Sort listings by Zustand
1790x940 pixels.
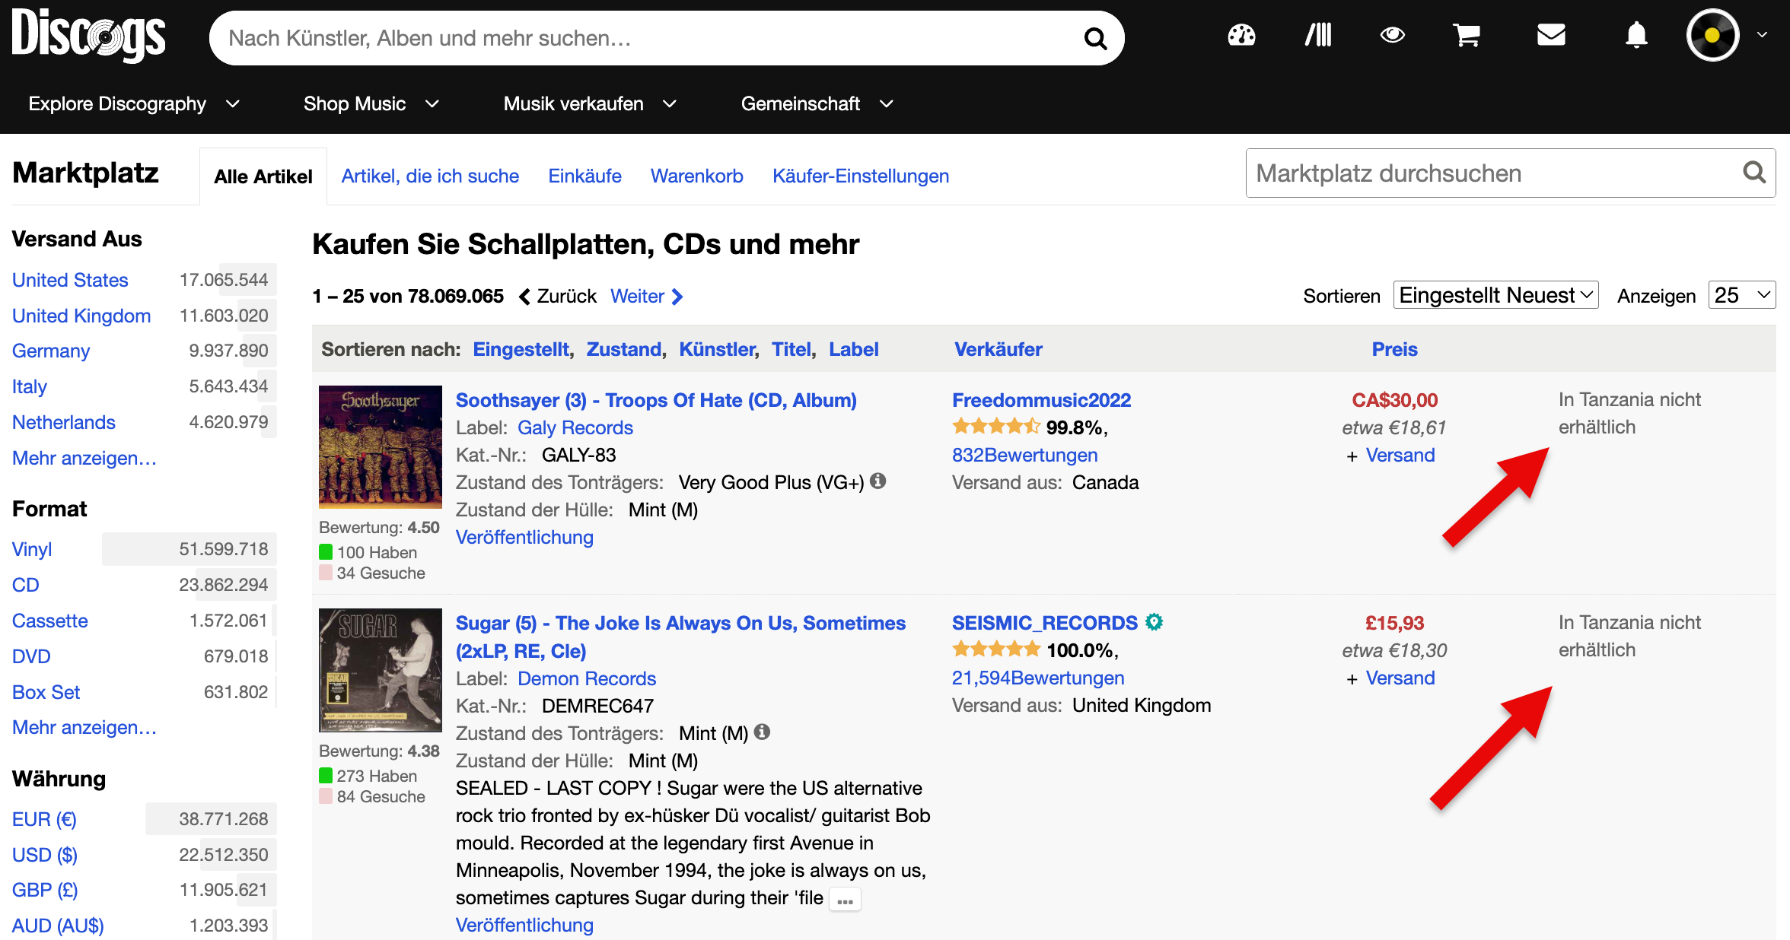pos(623,349)
